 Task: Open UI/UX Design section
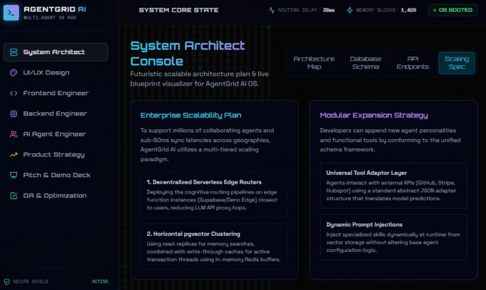coord(56,73)
